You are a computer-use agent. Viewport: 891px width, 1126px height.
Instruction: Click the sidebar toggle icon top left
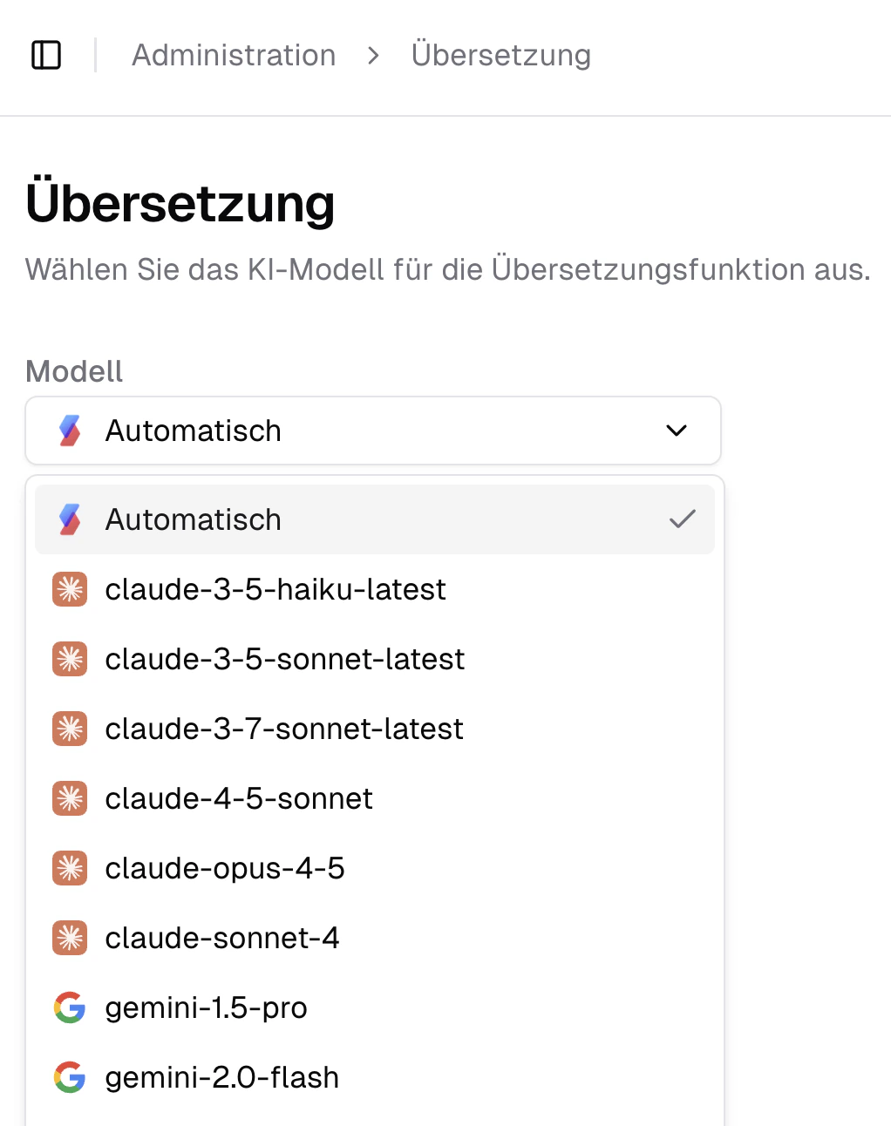coord(47,54)
